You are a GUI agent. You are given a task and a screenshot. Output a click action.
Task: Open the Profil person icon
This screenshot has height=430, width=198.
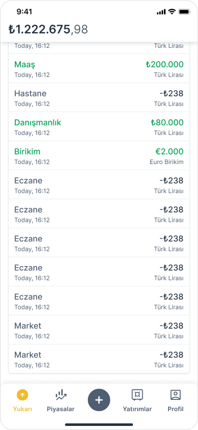(175, 395)
